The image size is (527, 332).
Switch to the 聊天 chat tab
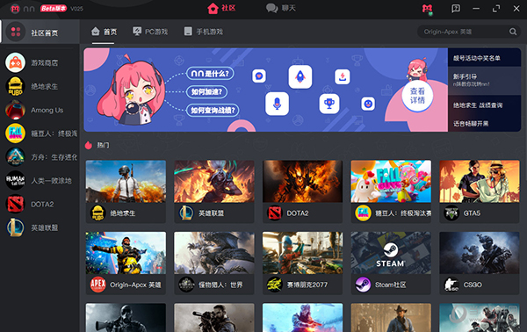pyautogui.click(x=281, y=8)
